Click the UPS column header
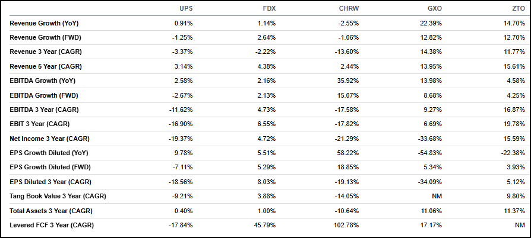 (x=186, y=9)
